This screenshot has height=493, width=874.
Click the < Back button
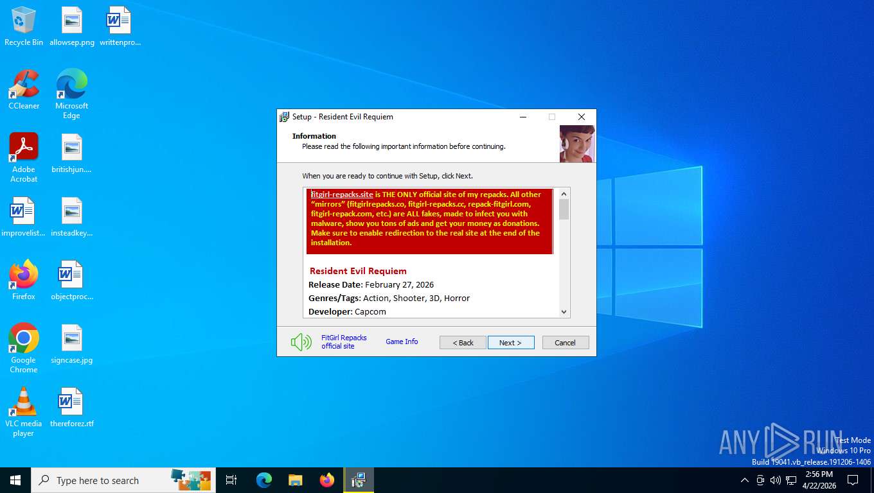[463, 343]
